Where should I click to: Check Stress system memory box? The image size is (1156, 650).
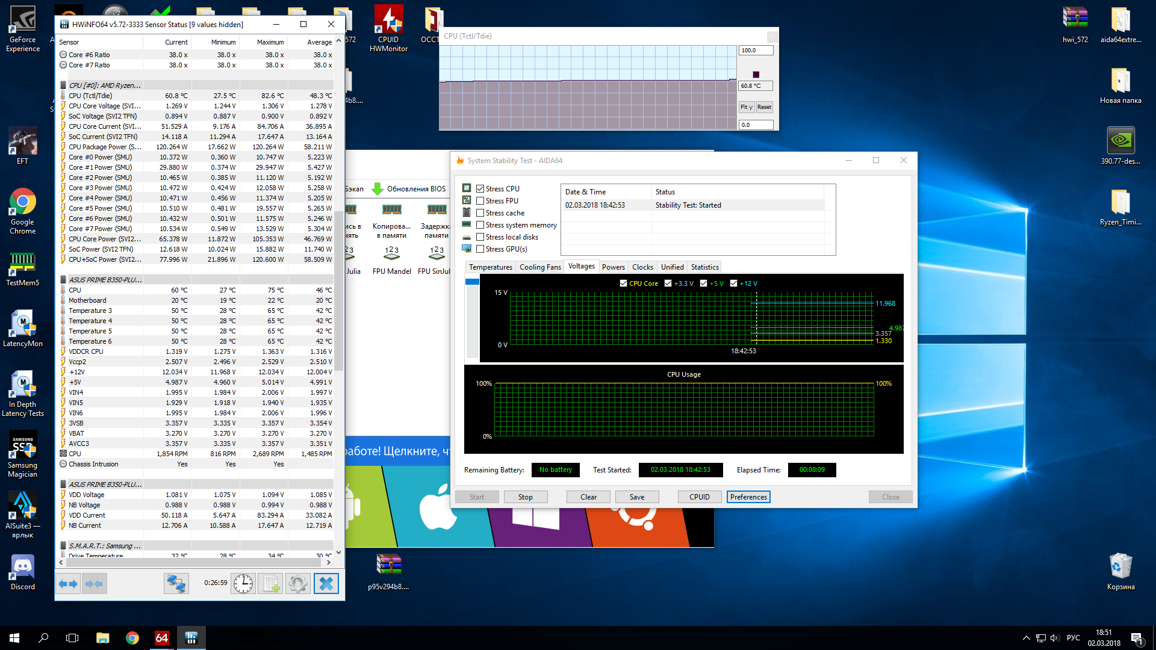pyautogui.click(x=480, y=225)
